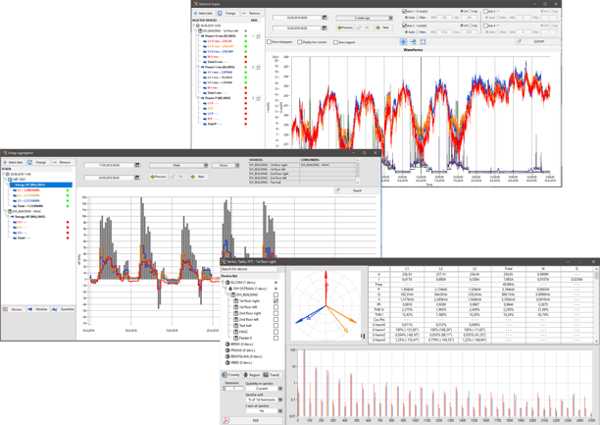This screenshot has height=425, width=600.
Task: Click Remove button in Historical Graphs window
Action: point(251,13)
